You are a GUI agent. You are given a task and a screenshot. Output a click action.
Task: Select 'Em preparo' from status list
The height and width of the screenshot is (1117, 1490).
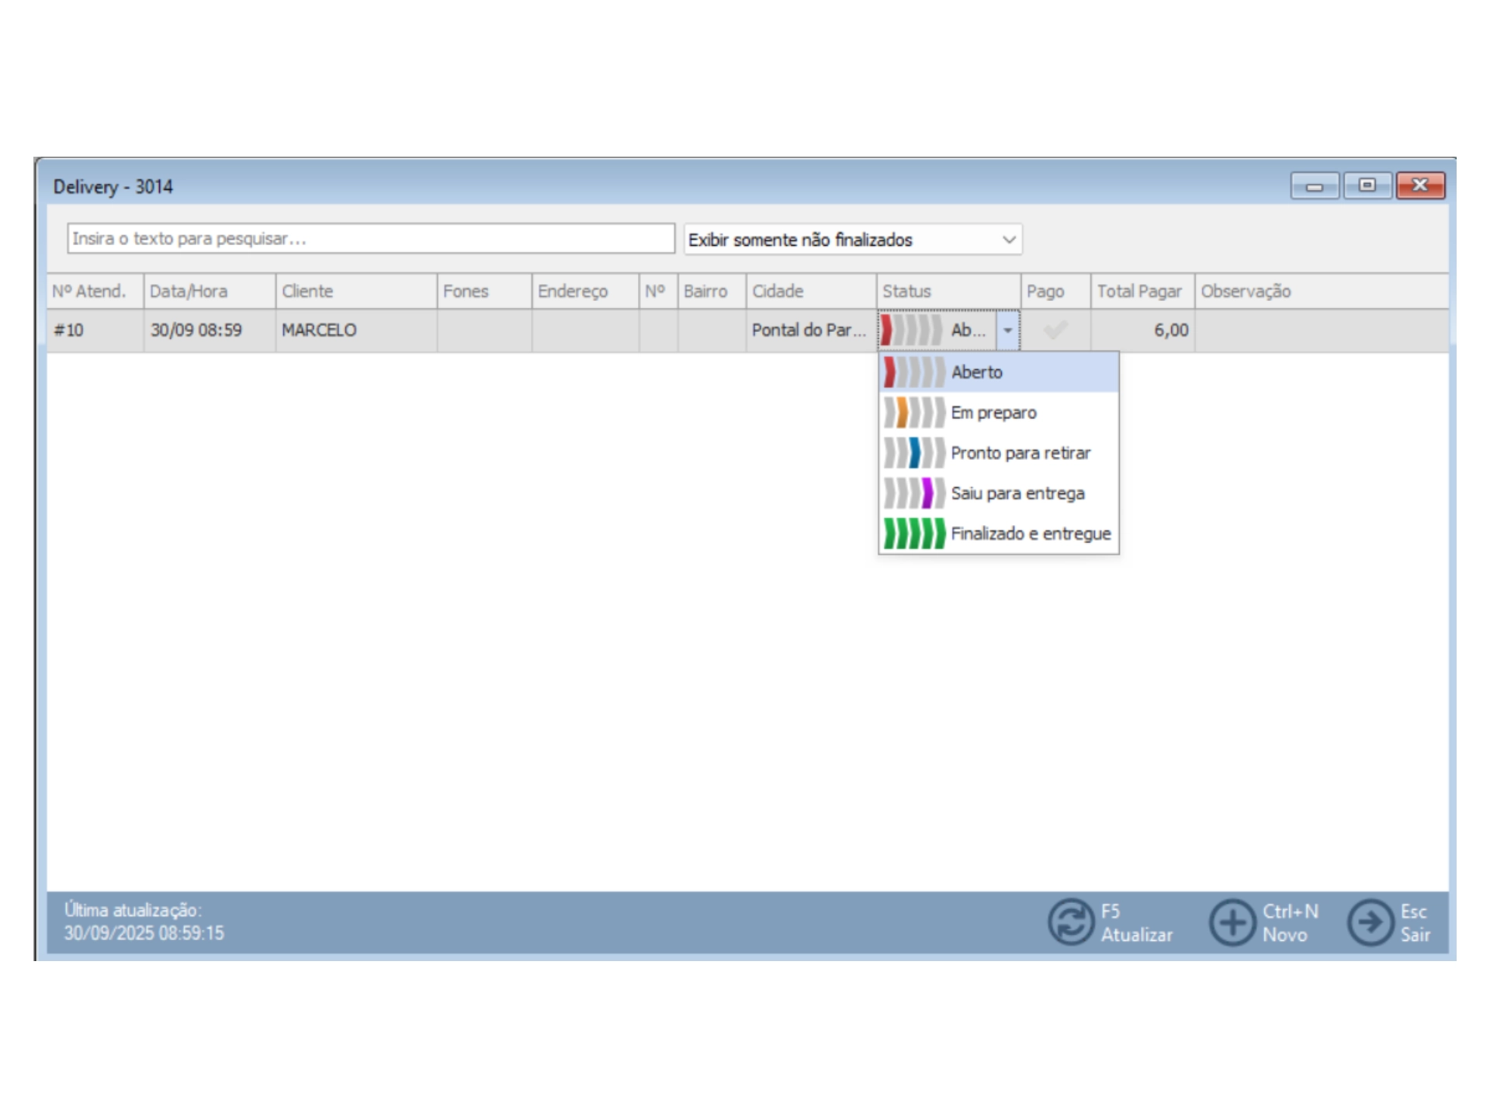[993, 413]
